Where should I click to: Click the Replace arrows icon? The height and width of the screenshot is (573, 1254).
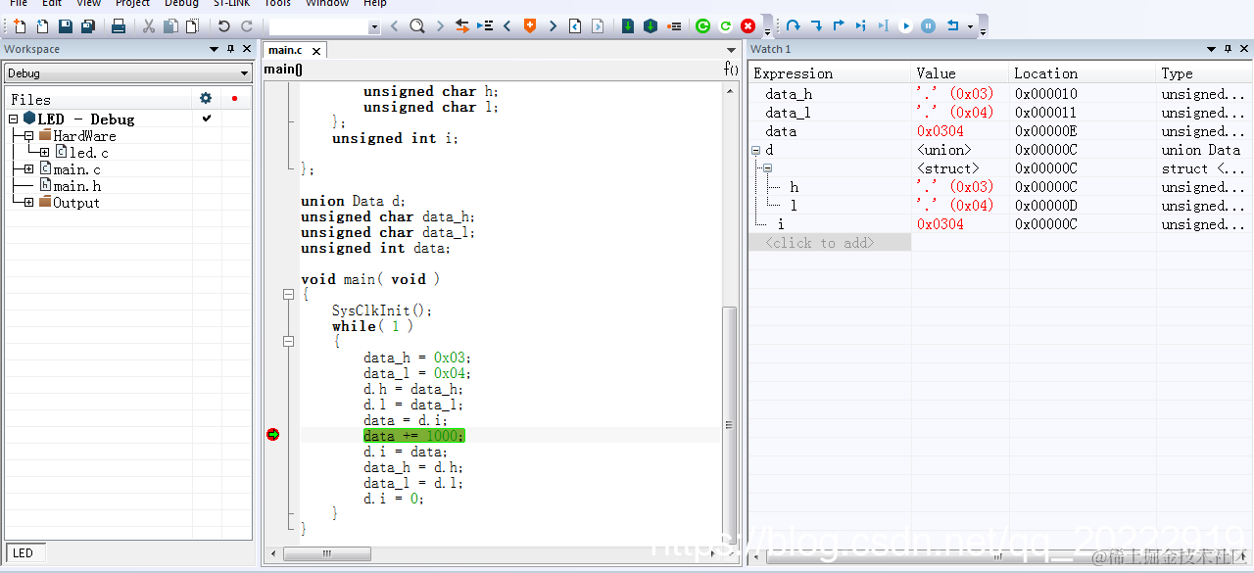coord(462,26)
